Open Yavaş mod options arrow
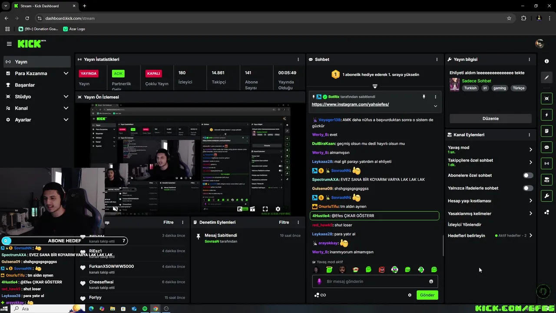 (x=531, y=150)
